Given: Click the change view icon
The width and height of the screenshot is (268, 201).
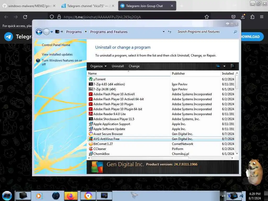Looking at the screenshot, I should [218, 66].
